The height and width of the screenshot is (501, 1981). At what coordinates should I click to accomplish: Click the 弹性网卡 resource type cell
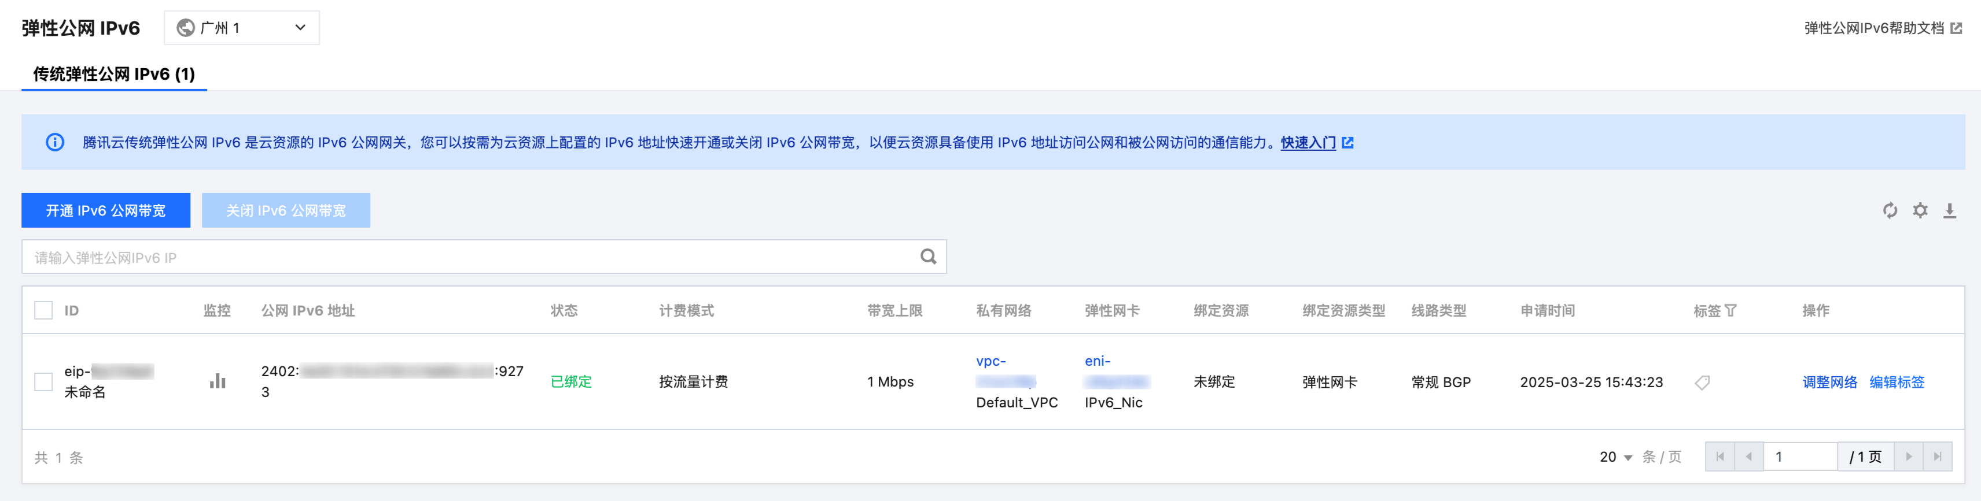(1330, 382)
